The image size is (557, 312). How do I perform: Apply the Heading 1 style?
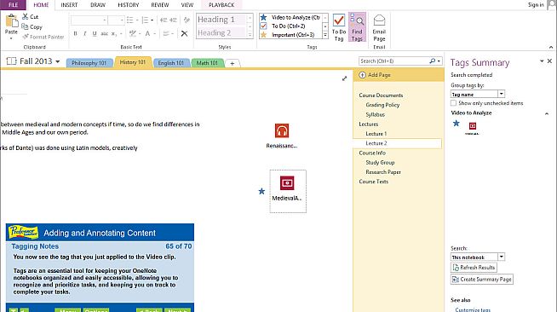point(221,20)
